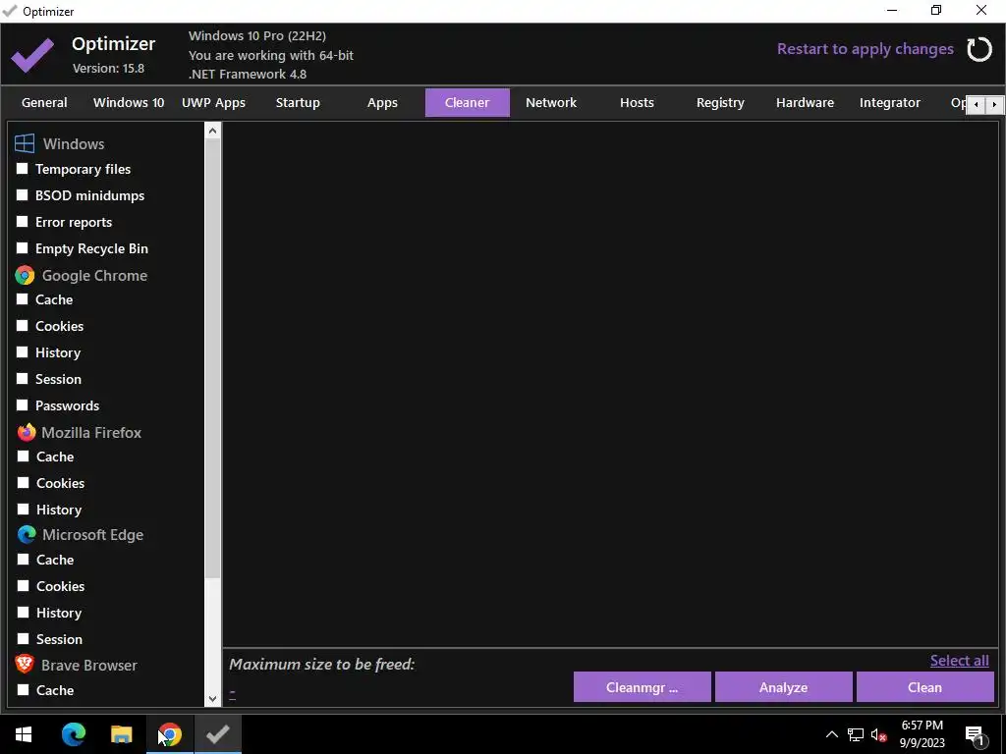Click the Brave Browser section icon
Screen dimensions: 1006x754
pyautogui.click(x=25, y=665)
